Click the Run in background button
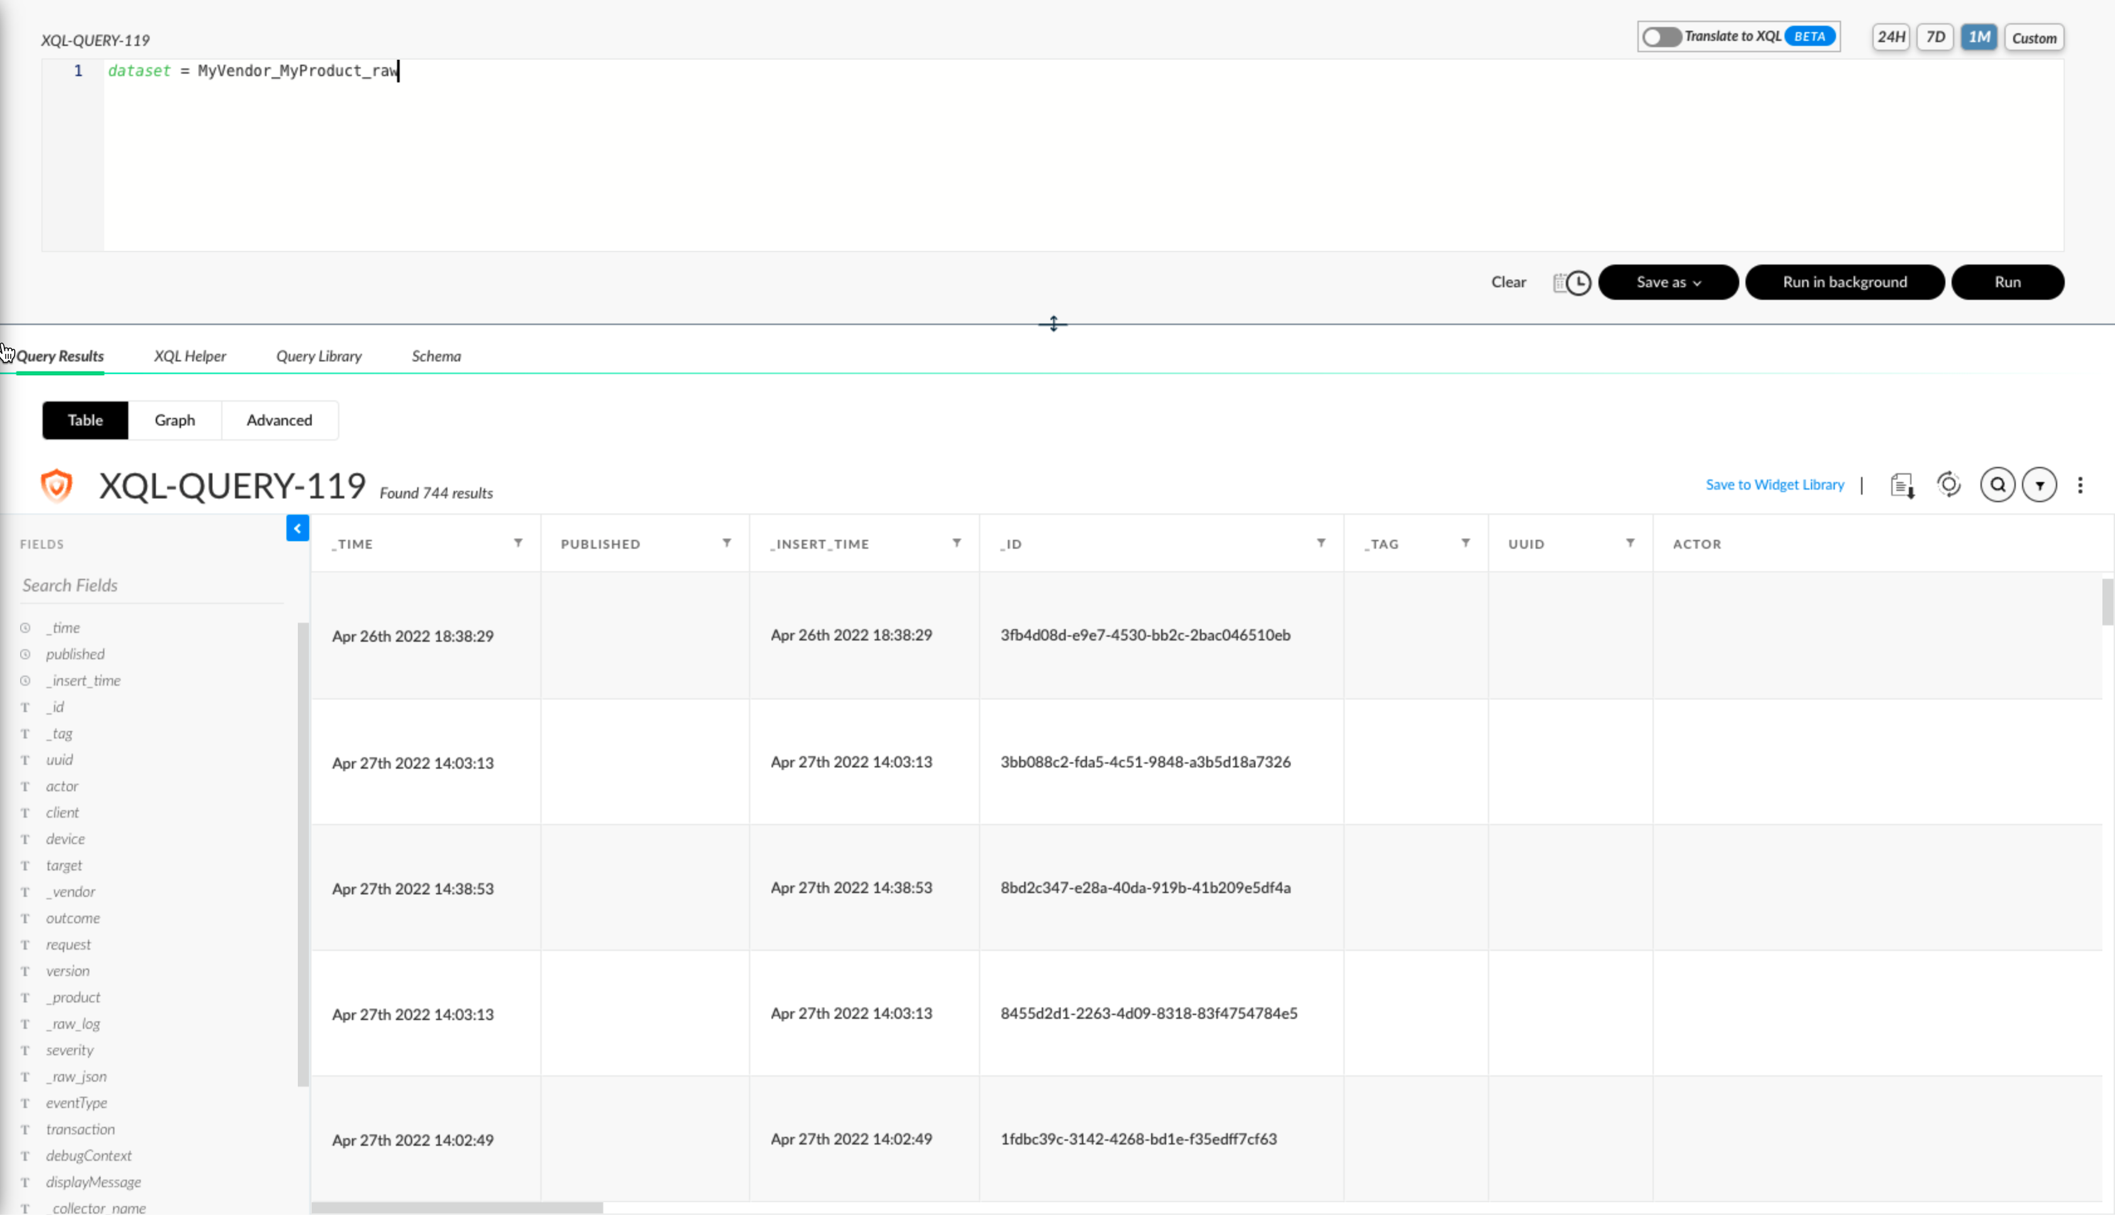Viewport: 2115px width, 1218px height. (x=1844, y=282)
